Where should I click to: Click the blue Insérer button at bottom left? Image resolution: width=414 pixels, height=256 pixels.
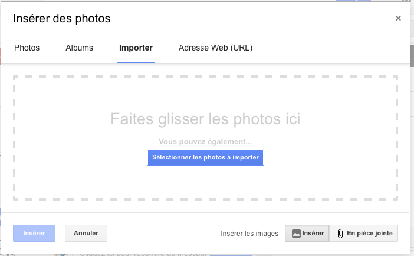click(34, 234)
